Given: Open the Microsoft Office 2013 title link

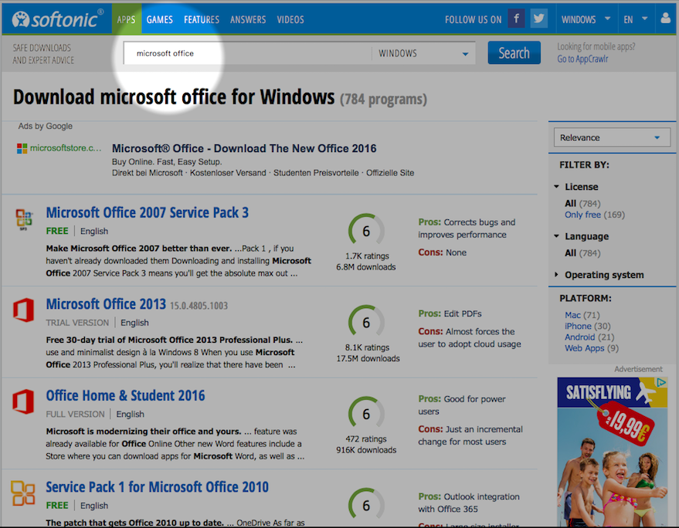Looking at the screenshot, I should tap(106, 304).
